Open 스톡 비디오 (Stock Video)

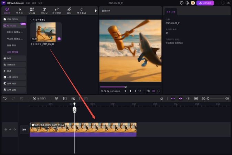[14, 77]
